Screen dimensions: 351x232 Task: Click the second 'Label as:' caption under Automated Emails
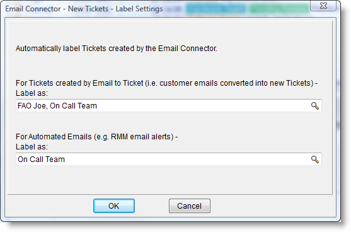(32, 147)
